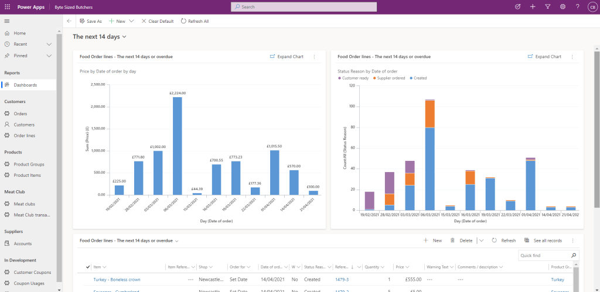600x292 pixels.
Task: Open Order lines in sidebar
Action: (24, 135)
